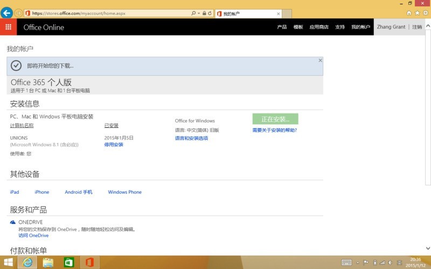This screenshot has width=431, height=269.
Task: Open 访问 OneDrive link
Action: [33, 236]
